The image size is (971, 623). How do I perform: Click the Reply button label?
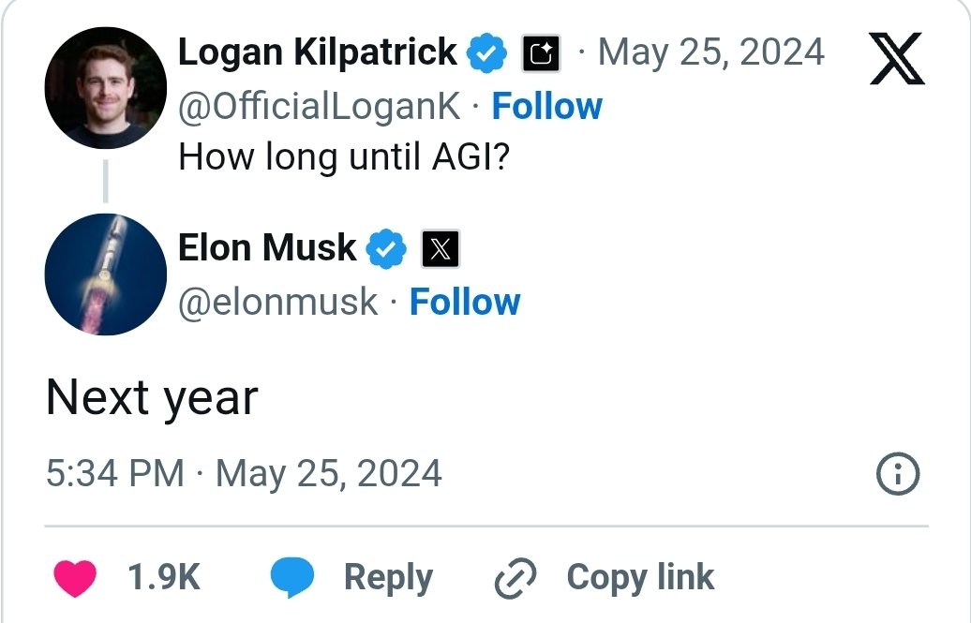tap(388, 577)
